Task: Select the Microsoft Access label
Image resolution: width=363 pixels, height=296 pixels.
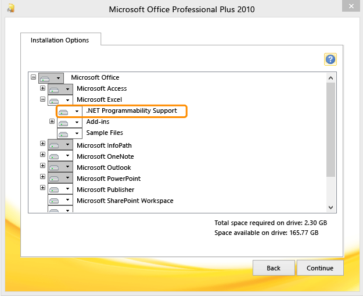Action: click(102, 88)
